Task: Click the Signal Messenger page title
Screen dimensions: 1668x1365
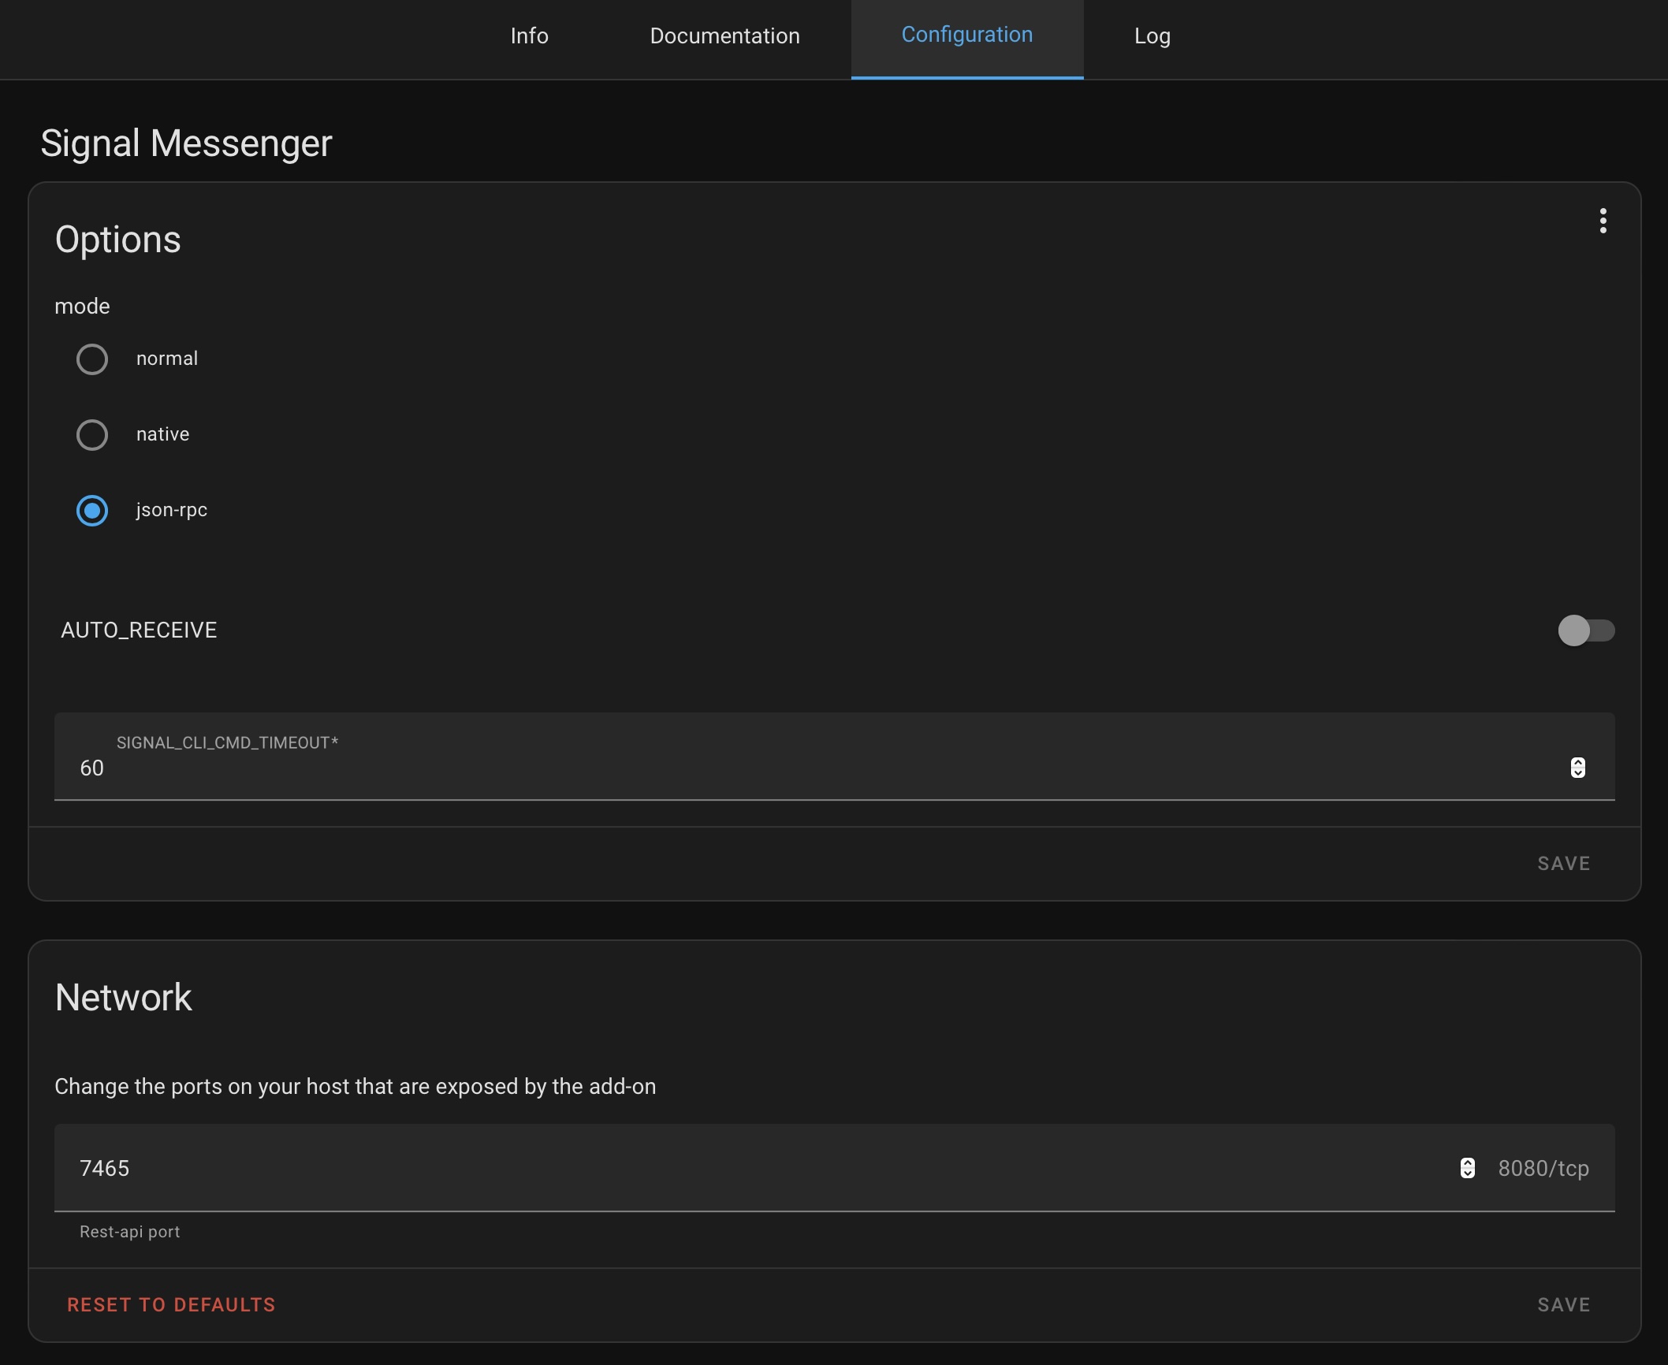Action: click(x=185, y=143)
